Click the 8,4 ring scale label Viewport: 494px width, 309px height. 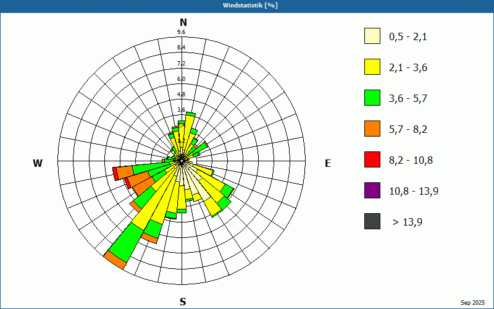[x=181, y=48]
